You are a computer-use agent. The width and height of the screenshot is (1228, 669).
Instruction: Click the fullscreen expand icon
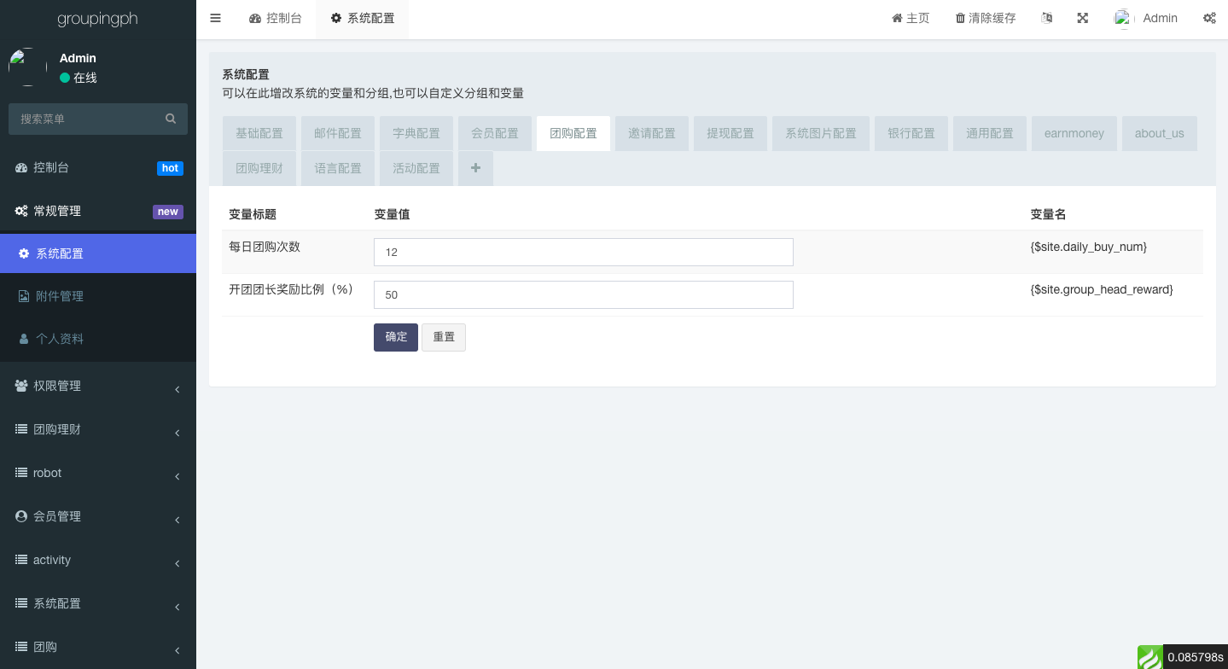tap(1082, 18)
